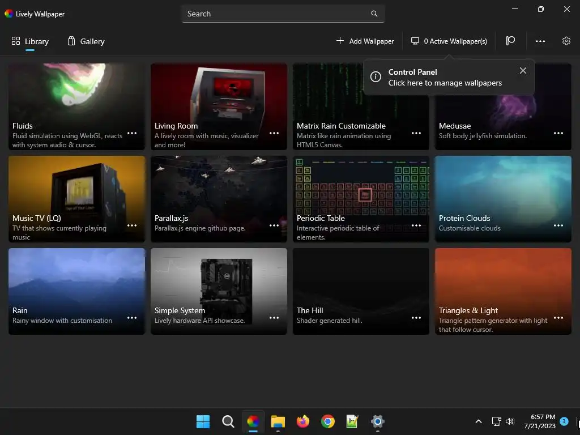Select the Protein Clouds thumbnail
580x435 pixels.
pyautogui.click(x=503, y=199)
